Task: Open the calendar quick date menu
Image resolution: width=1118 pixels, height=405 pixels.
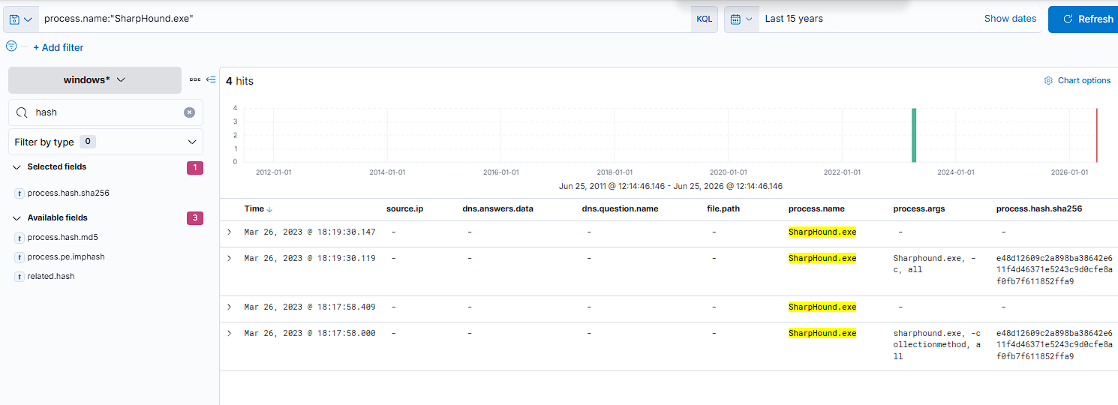Action: click(x=741, y=19)
